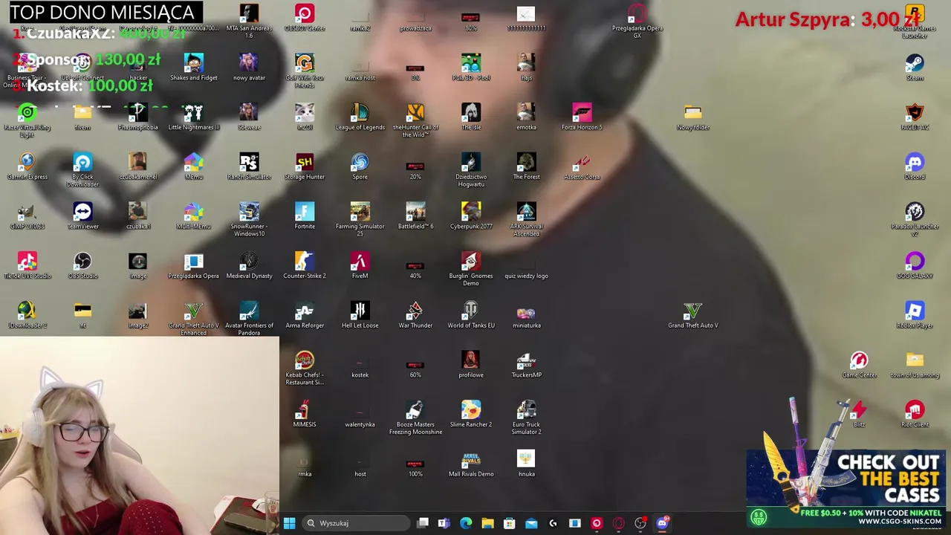
Task: Open Microsoft Teams from the taskbar
Action: 444,523
